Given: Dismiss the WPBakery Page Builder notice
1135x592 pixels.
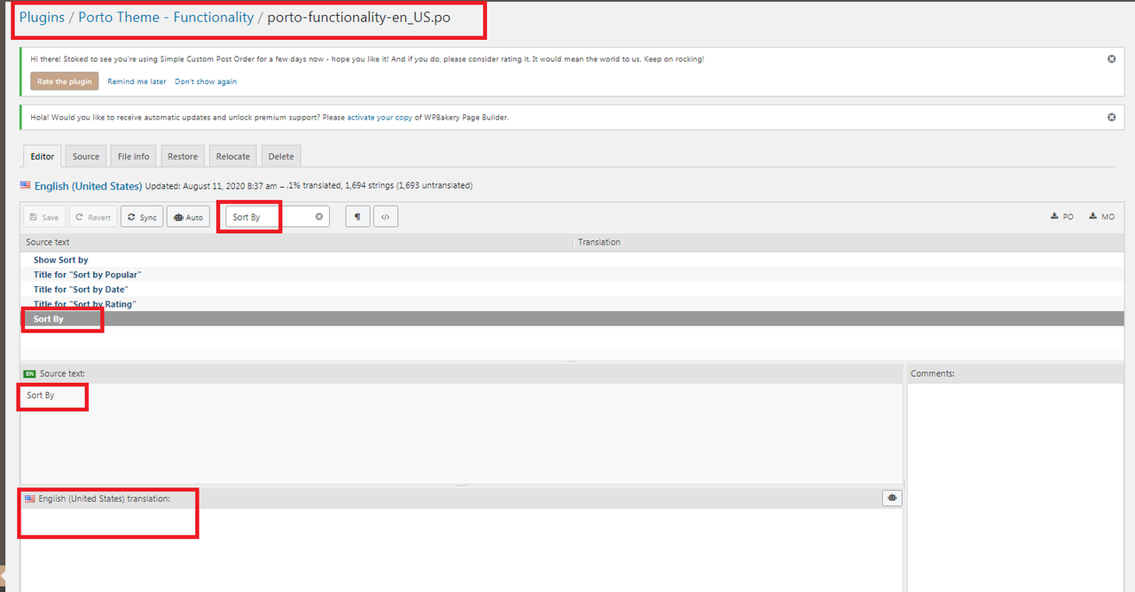Looking at the screenshot, I should pos(1111,117).
